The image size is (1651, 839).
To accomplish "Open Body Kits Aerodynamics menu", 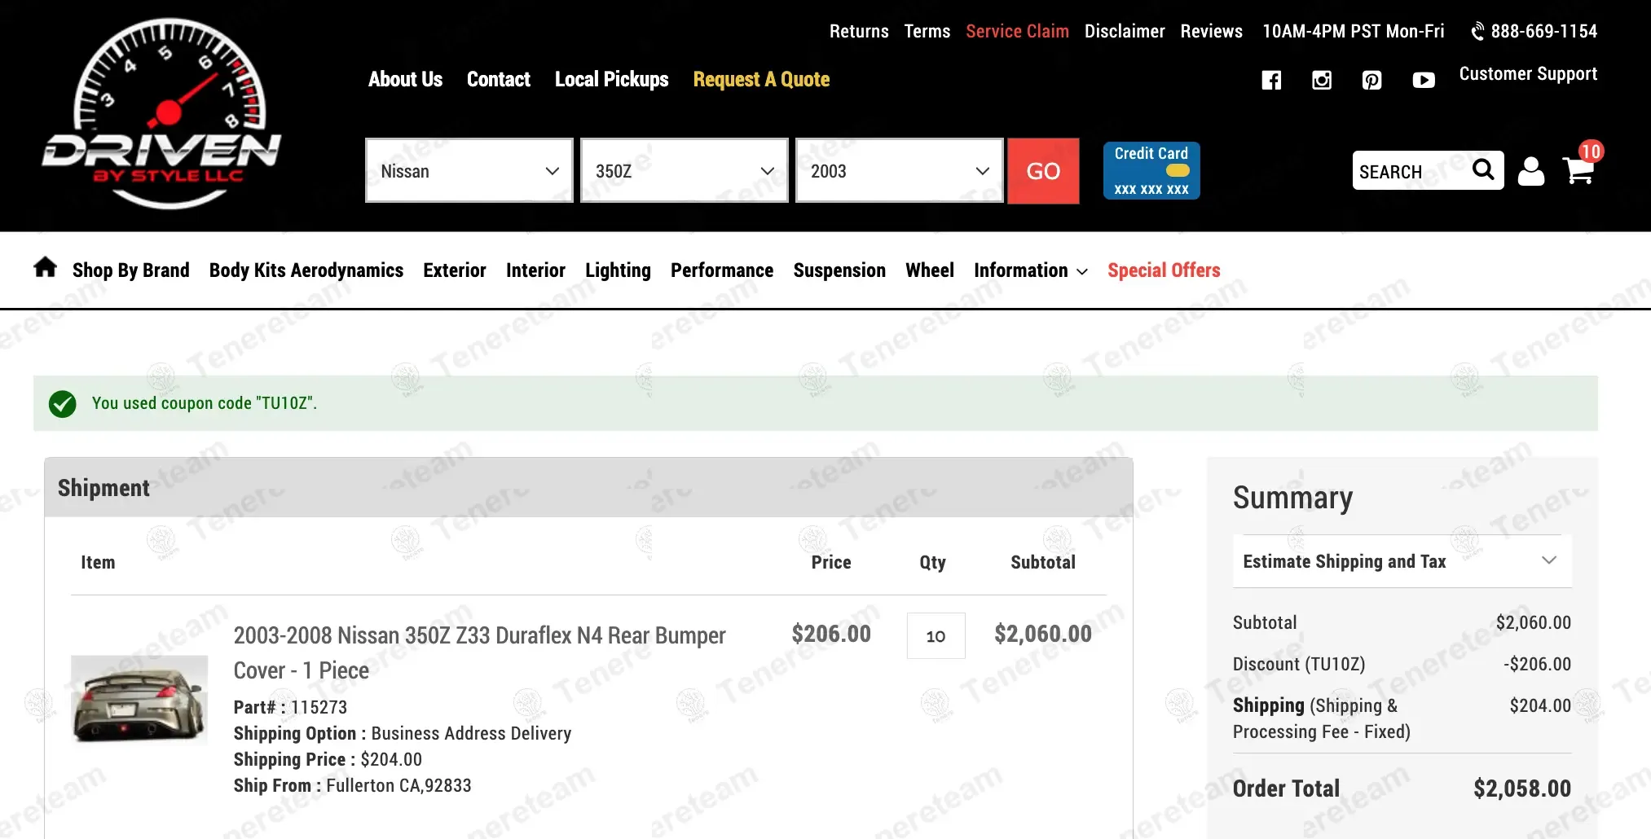I will [x=306, y=270].
